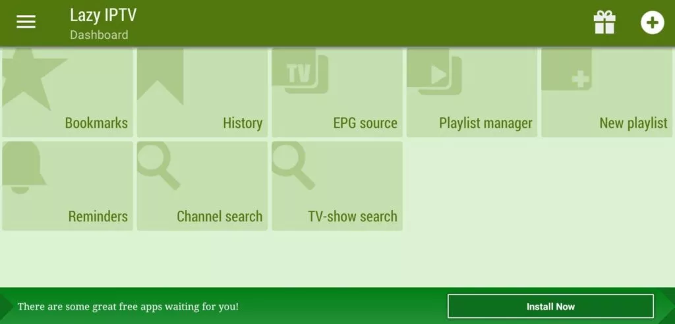The image size is (675, 324).
Task: Open the Playlist manager tile
Action: coord(472,92)
